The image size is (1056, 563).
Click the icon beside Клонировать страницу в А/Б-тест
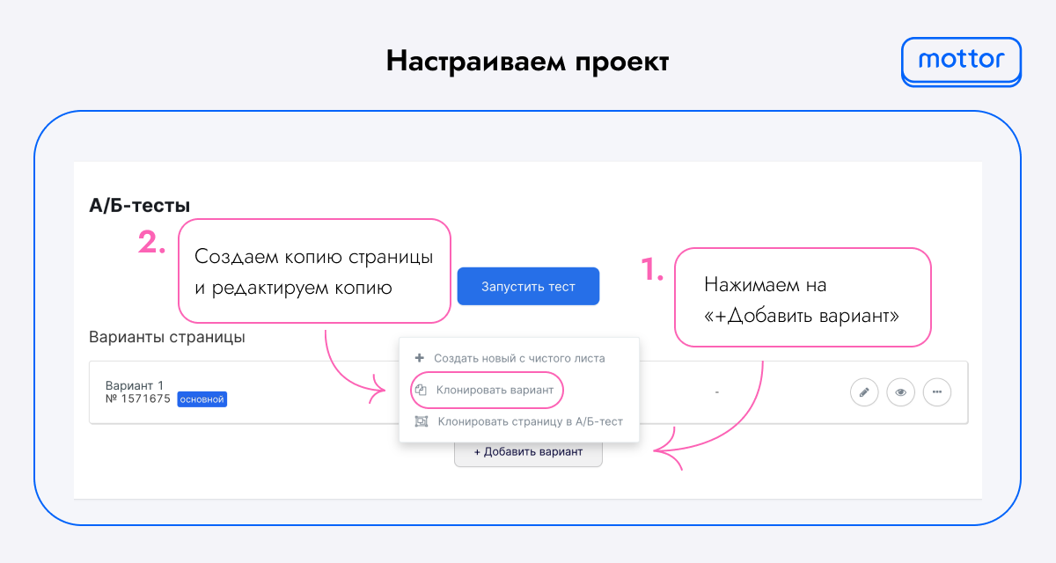tap(421, 421)
